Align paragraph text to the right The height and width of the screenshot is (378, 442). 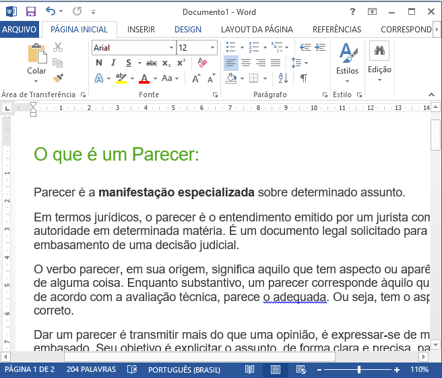coord(261,63)
